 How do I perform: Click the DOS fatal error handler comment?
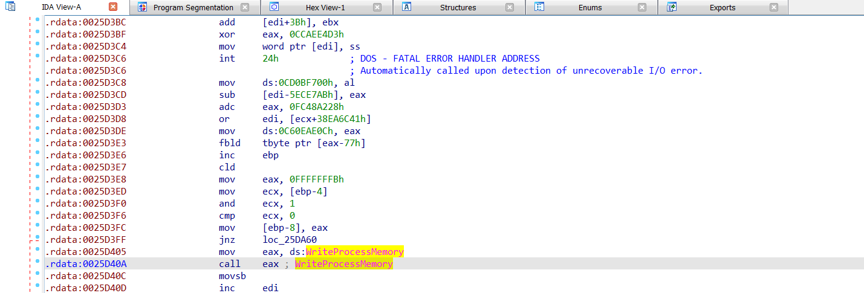(450, 59)
